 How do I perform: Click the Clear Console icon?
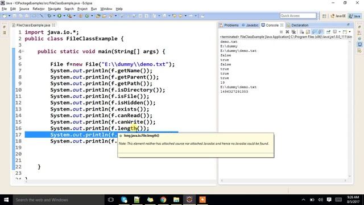pos(301,32)
